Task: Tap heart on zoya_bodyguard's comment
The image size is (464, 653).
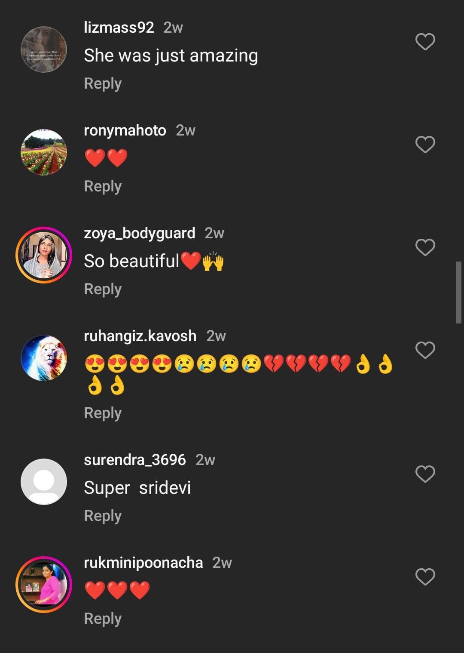Action: 425,247
